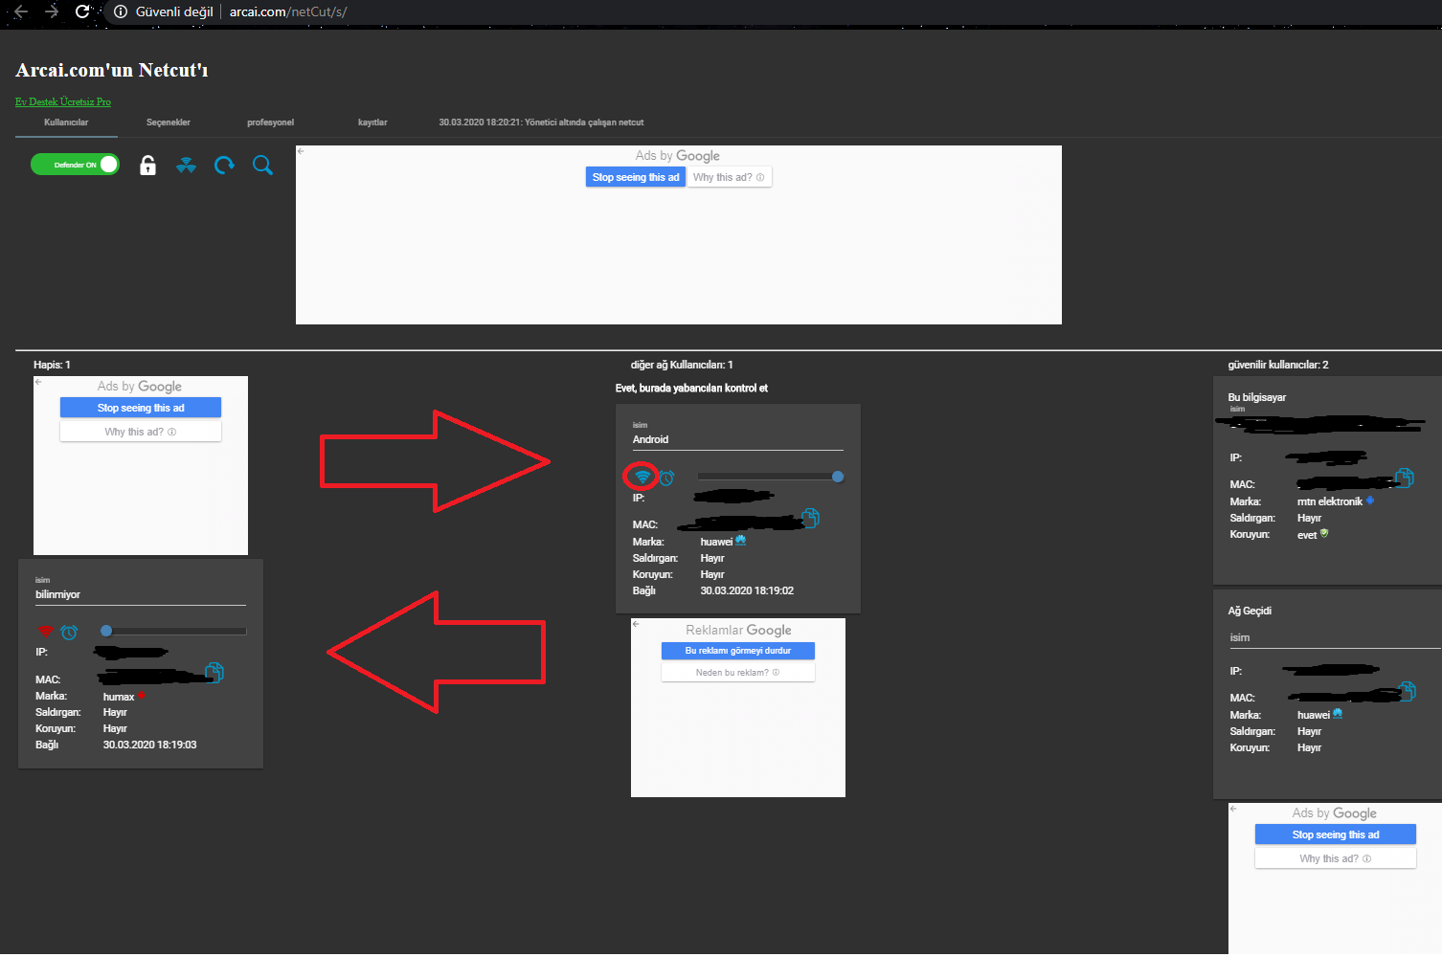Open the kayıtlar tab

(x=372, y=122)
